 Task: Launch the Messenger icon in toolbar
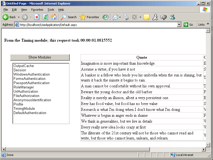[x=172, y=17]
